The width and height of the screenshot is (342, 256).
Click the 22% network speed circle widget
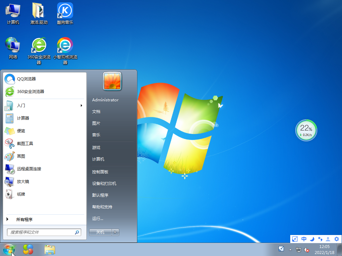(306, 130)
